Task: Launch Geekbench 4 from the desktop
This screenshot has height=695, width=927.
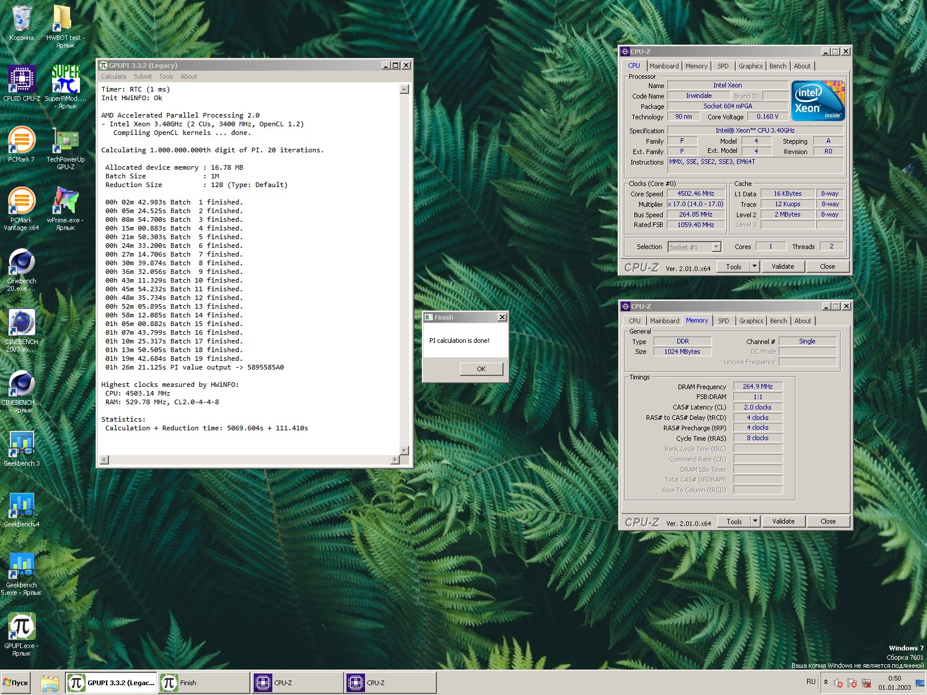Action: point(21,510)
